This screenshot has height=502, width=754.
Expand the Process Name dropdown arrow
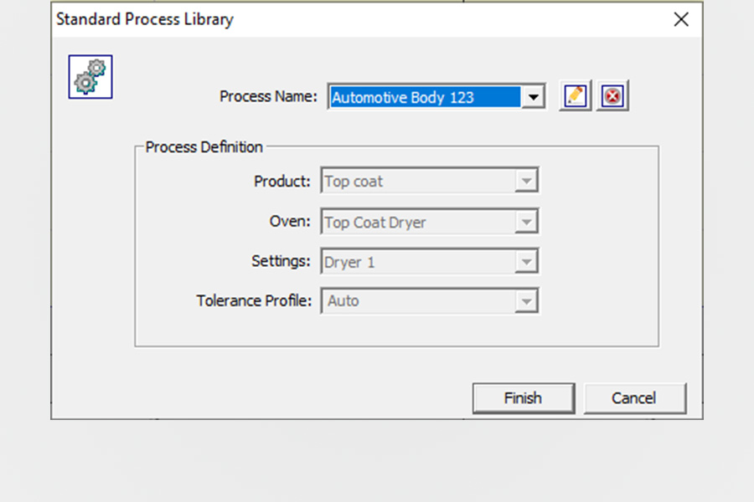533,97
